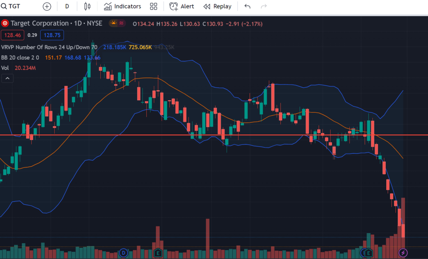Viewport: 428px width, 259px height.
Task: Open the Indicators menu
Action: point(122,6)
